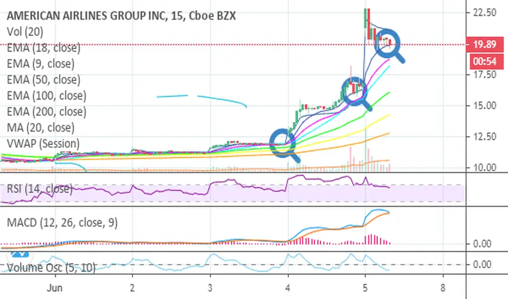Screen dimensions: 508x299
Task: Click the date 2 on time axis
Action: pos(132,288)
